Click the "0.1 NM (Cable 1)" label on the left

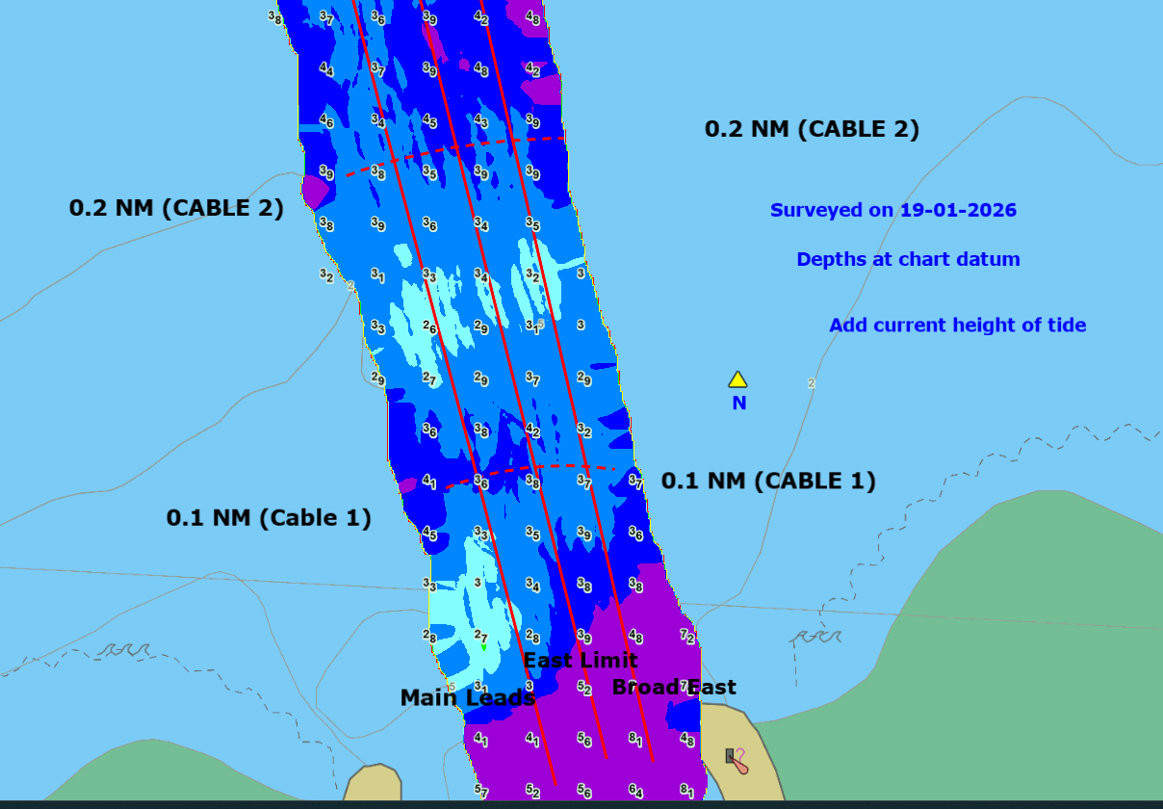click(x=269, y=517)
